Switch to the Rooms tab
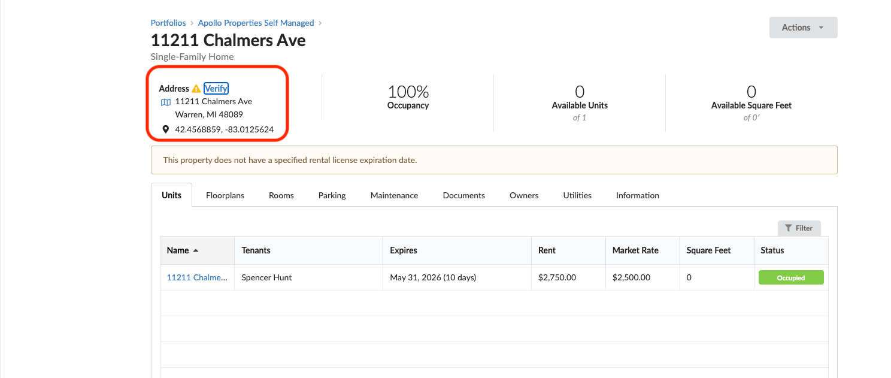 coord(281,195)
